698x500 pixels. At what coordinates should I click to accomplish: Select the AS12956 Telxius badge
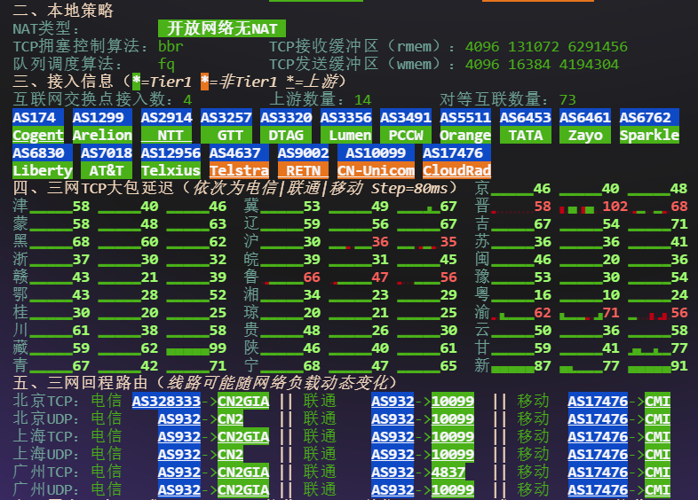click(171, 161)
